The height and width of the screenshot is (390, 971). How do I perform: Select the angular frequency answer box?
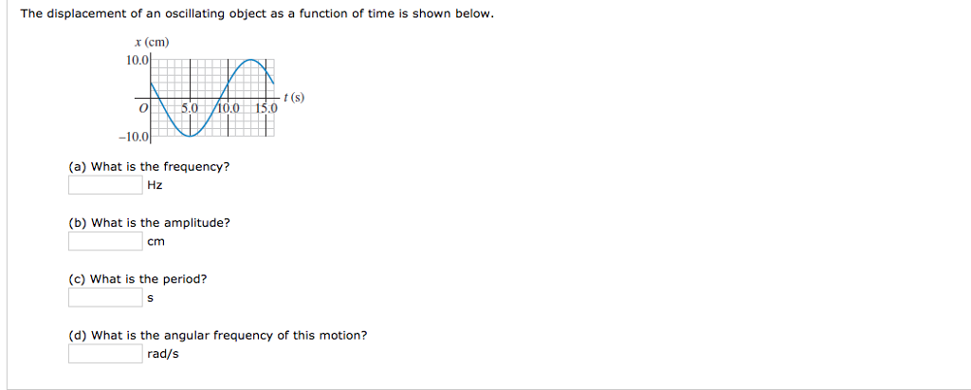[x=105, y=354]
